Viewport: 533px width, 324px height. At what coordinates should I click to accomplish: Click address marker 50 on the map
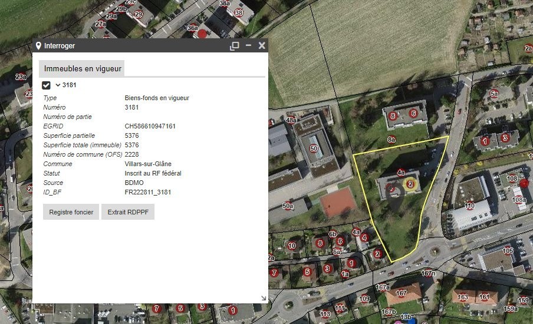click(x=313, y=148)
